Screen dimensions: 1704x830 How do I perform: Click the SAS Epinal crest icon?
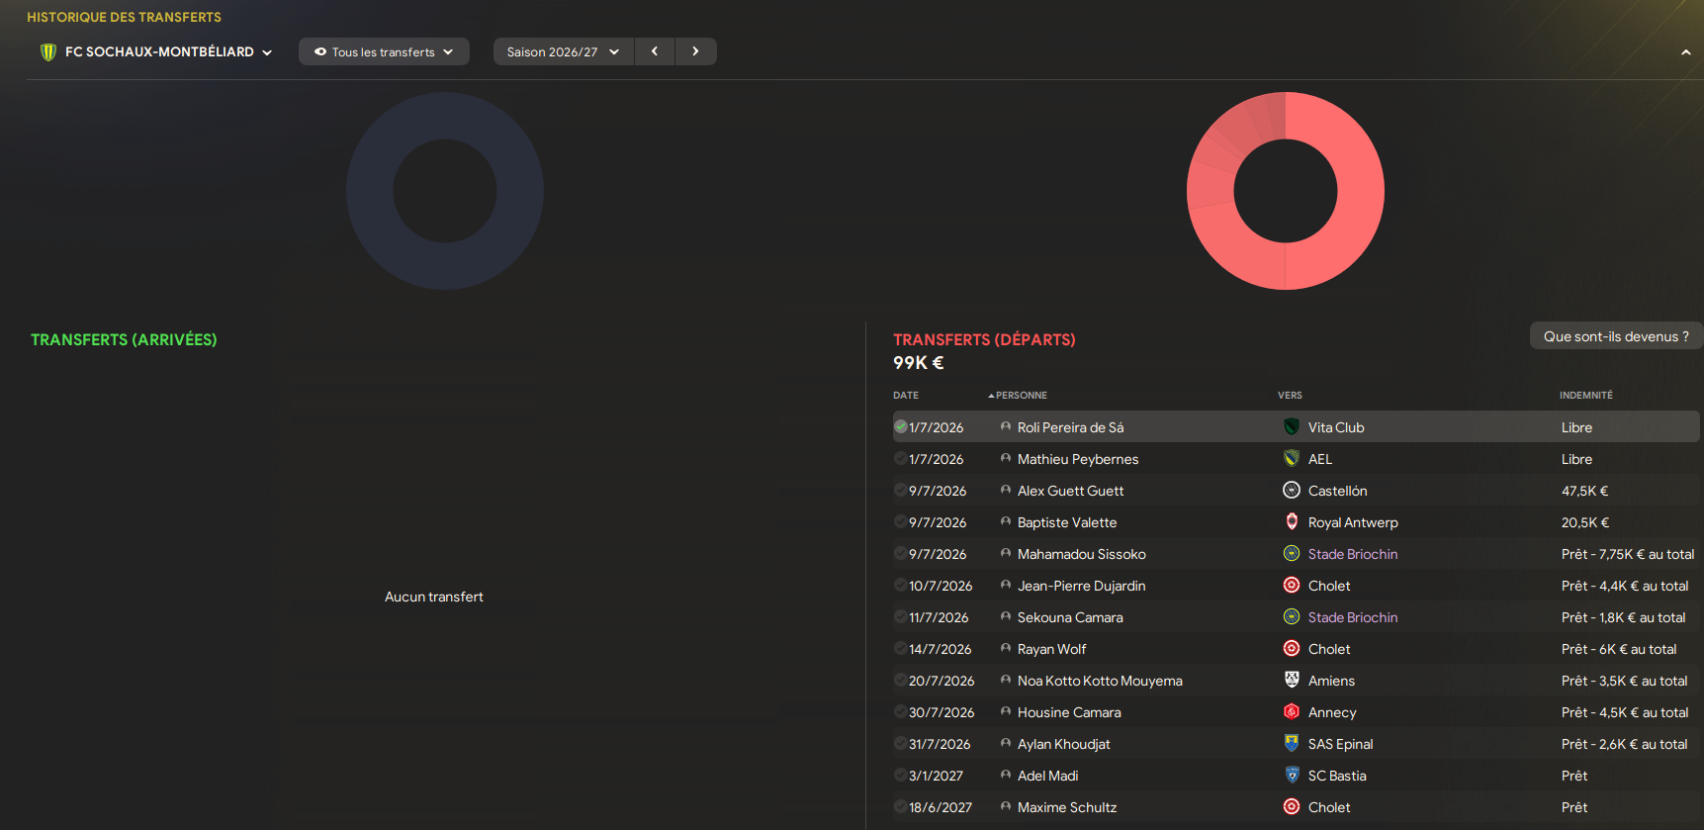[x=1291, y=743]
